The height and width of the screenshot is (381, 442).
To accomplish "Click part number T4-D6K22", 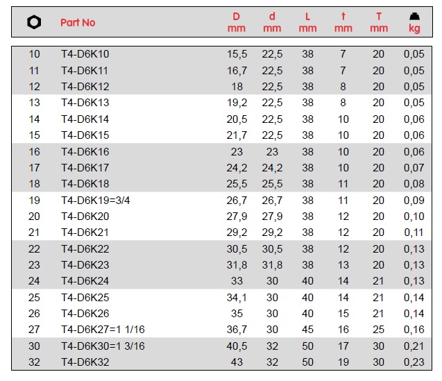I will coord(85,248).
